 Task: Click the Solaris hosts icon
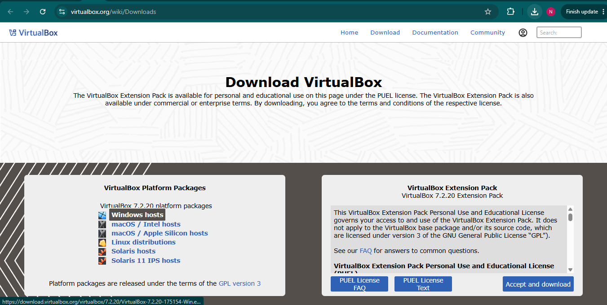(102, 251)
